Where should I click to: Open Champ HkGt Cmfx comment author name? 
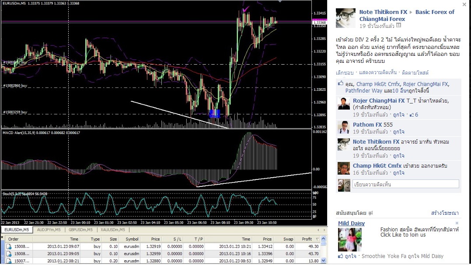click(377, 166)
